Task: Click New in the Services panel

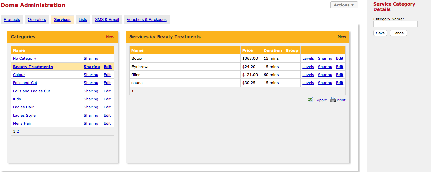Action: click(342, 37)
